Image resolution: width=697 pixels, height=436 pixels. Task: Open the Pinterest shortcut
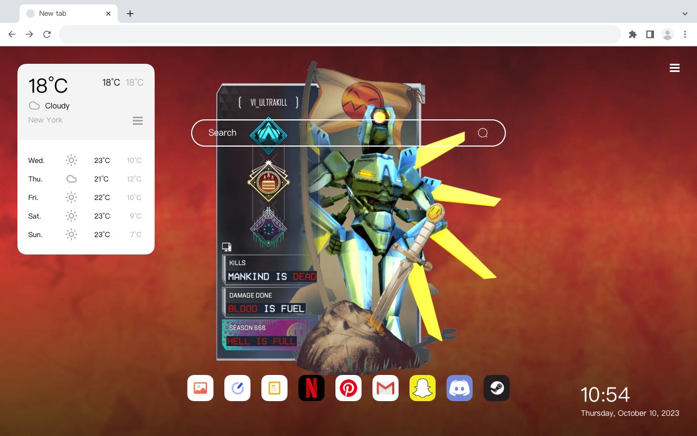coord(348,388)
